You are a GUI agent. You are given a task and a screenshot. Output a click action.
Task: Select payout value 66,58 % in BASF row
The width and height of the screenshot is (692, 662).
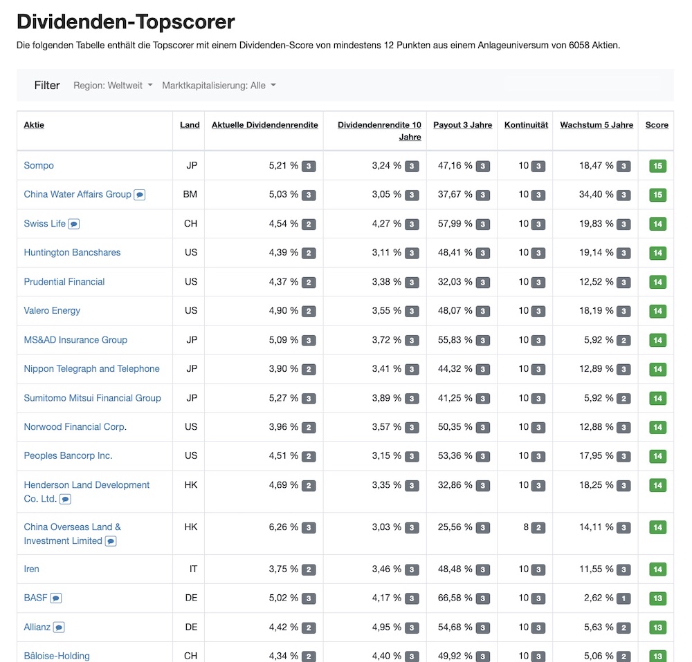click(455, 598)
